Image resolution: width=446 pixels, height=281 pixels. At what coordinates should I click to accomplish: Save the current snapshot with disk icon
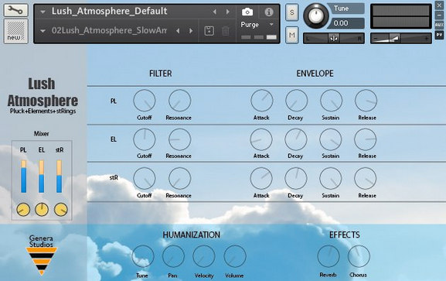(209, 31)
